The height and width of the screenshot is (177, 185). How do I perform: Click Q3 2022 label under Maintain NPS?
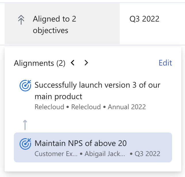pos(147,154)
